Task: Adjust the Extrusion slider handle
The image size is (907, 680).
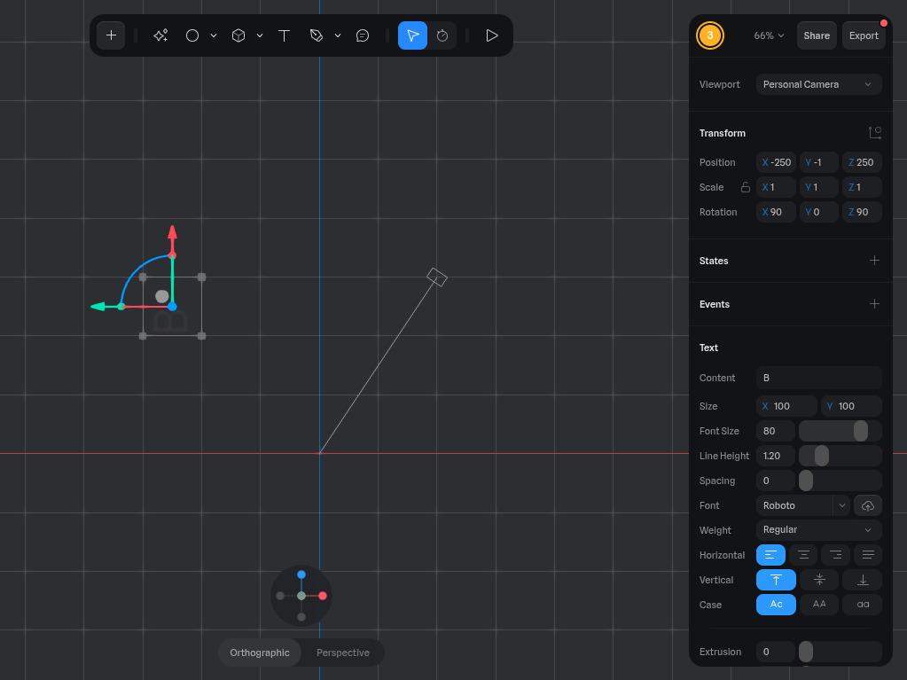Action: pos(806,652)
